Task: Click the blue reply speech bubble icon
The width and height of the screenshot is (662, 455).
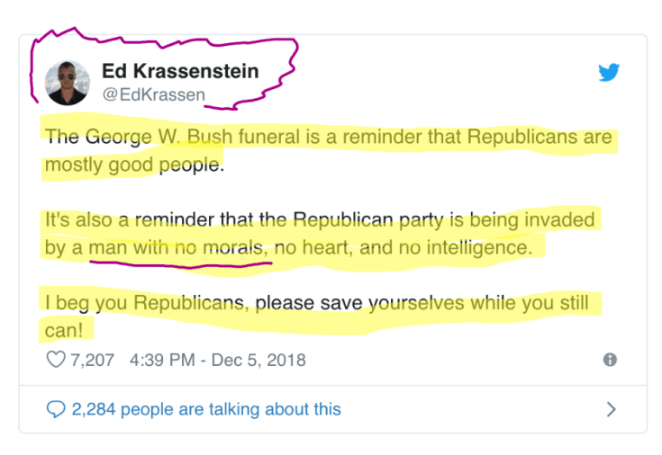Action: click(x=56, y=409)
